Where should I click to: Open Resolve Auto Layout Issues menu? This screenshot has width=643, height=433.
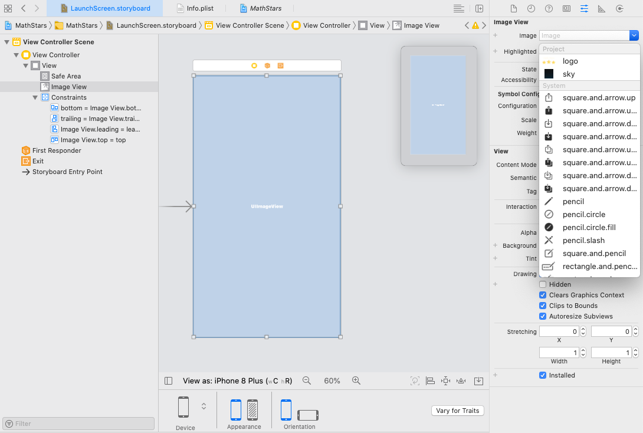click(461, 381)
